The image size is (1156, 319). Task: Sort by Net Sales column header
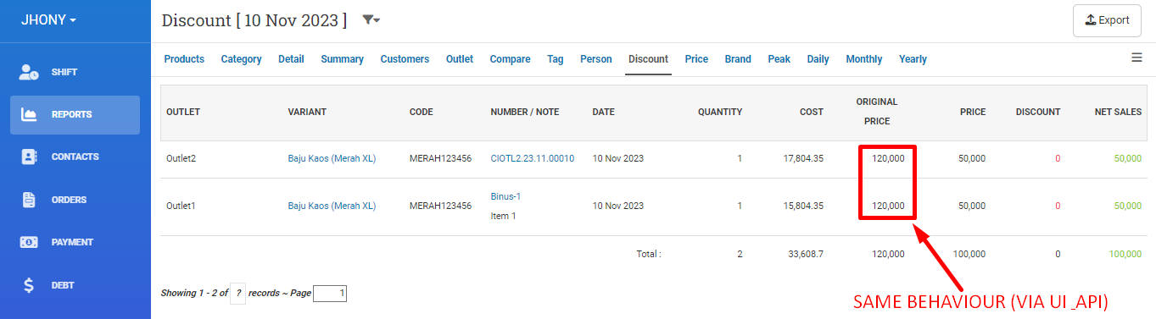[x=1118, y=112]
